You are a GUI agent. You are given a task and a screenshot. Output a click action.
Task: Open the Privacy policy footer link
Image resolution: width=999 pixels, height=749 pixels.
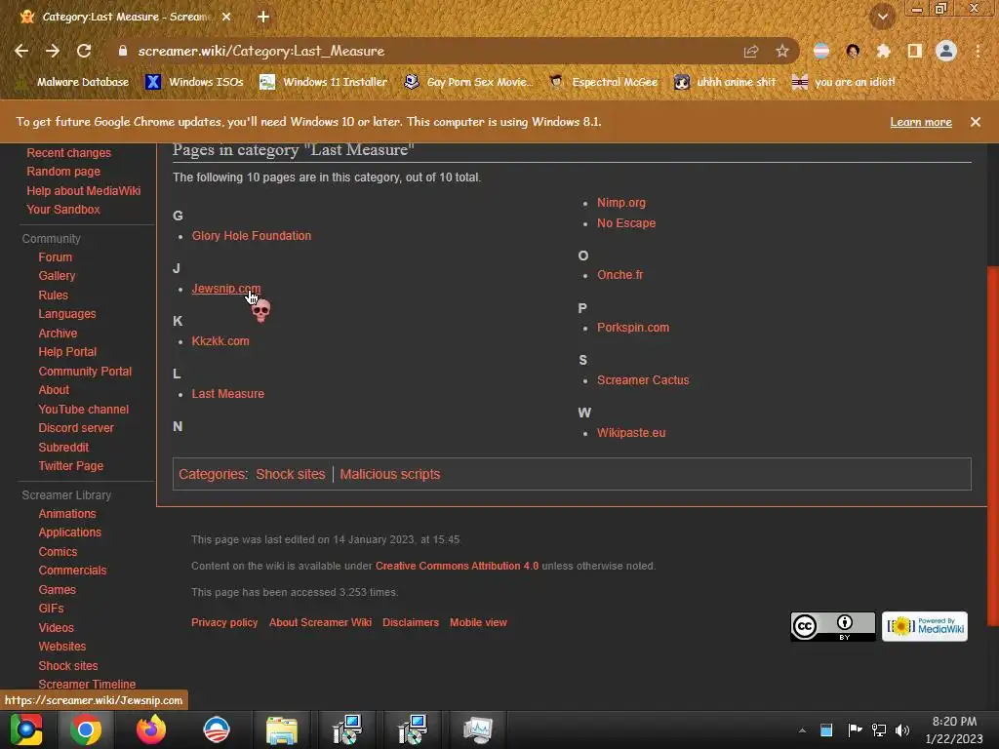224,623
